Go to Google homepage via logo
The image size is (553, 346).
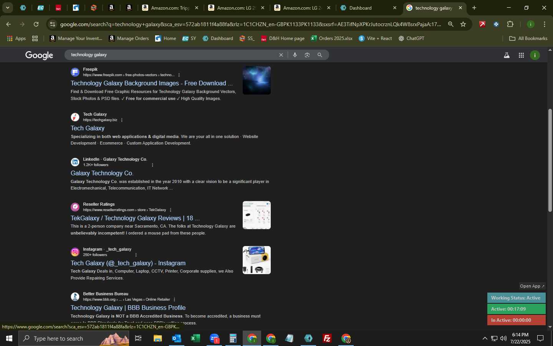[x=39, y=55]
